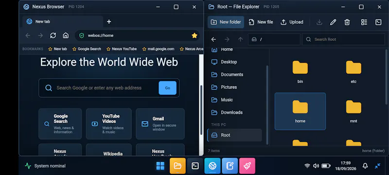Select Music in File Explorer sidebar
This screenshot has width=389, height=175.
coord(234,100)
